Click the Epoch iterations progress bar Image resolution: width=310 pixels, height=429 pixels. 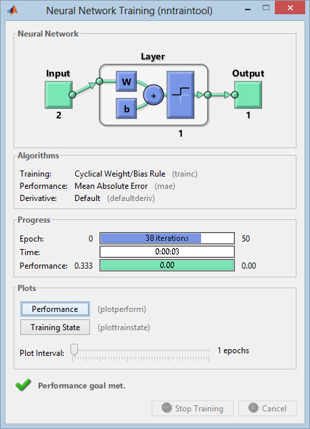point(167,238)
